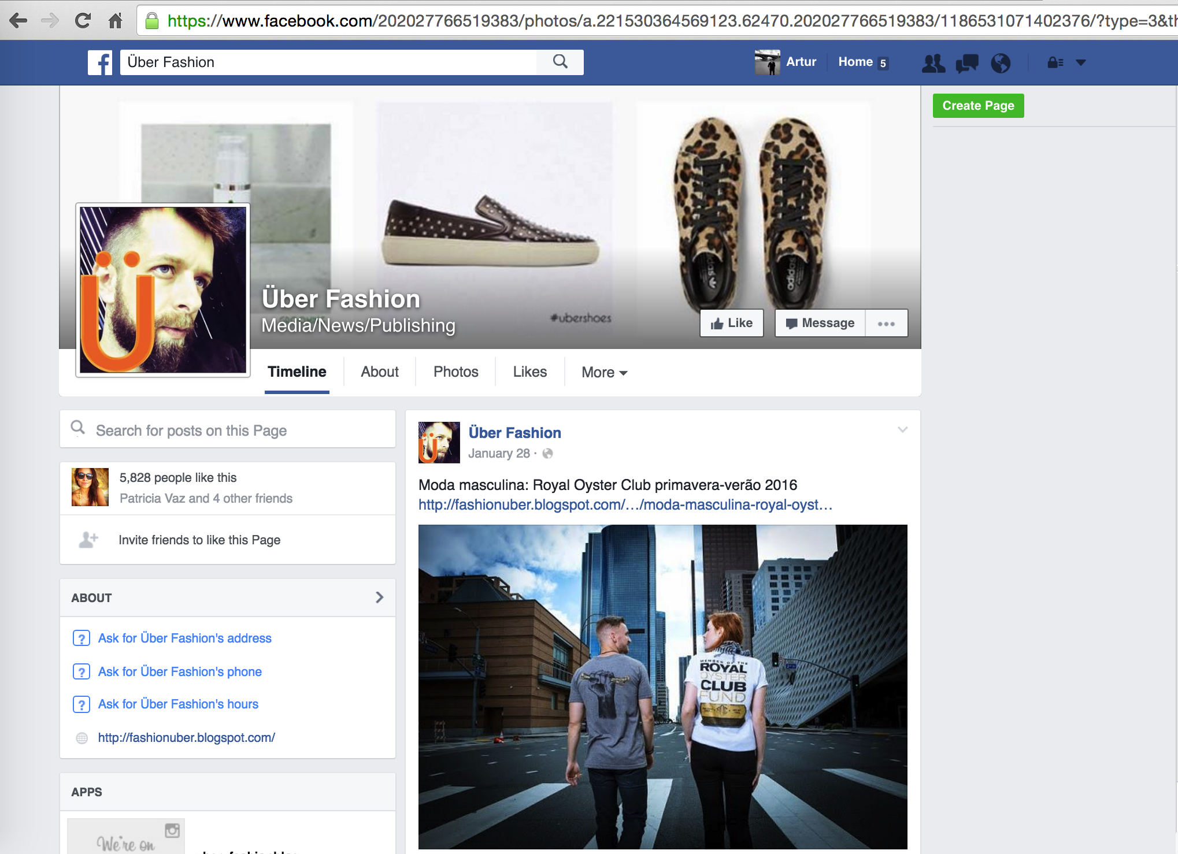Viewport: 1178px width, 854px height.
Task: Switch to the Photos tab
Action: point(455,372)
